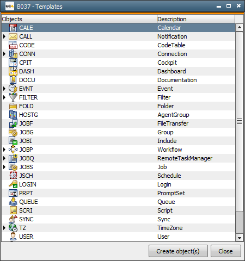
Task: Click the FILTER funnel icon
Action: point(13,97)
